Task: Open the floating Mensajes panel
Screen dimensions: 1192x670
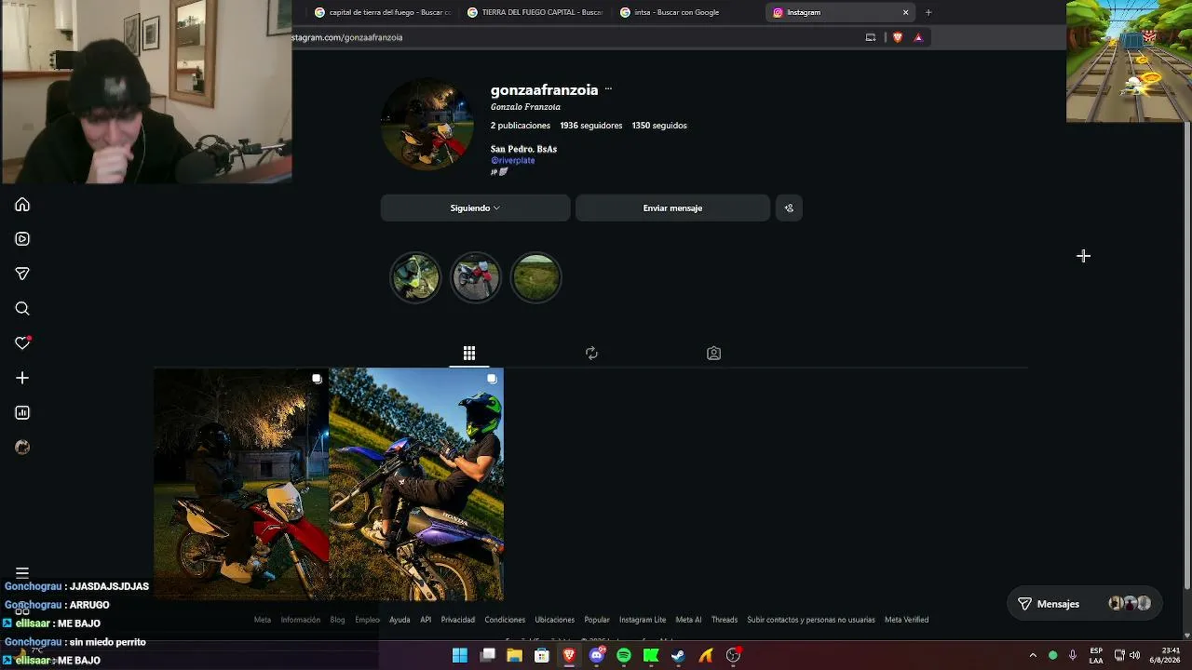Action: tap(1084, 604)
